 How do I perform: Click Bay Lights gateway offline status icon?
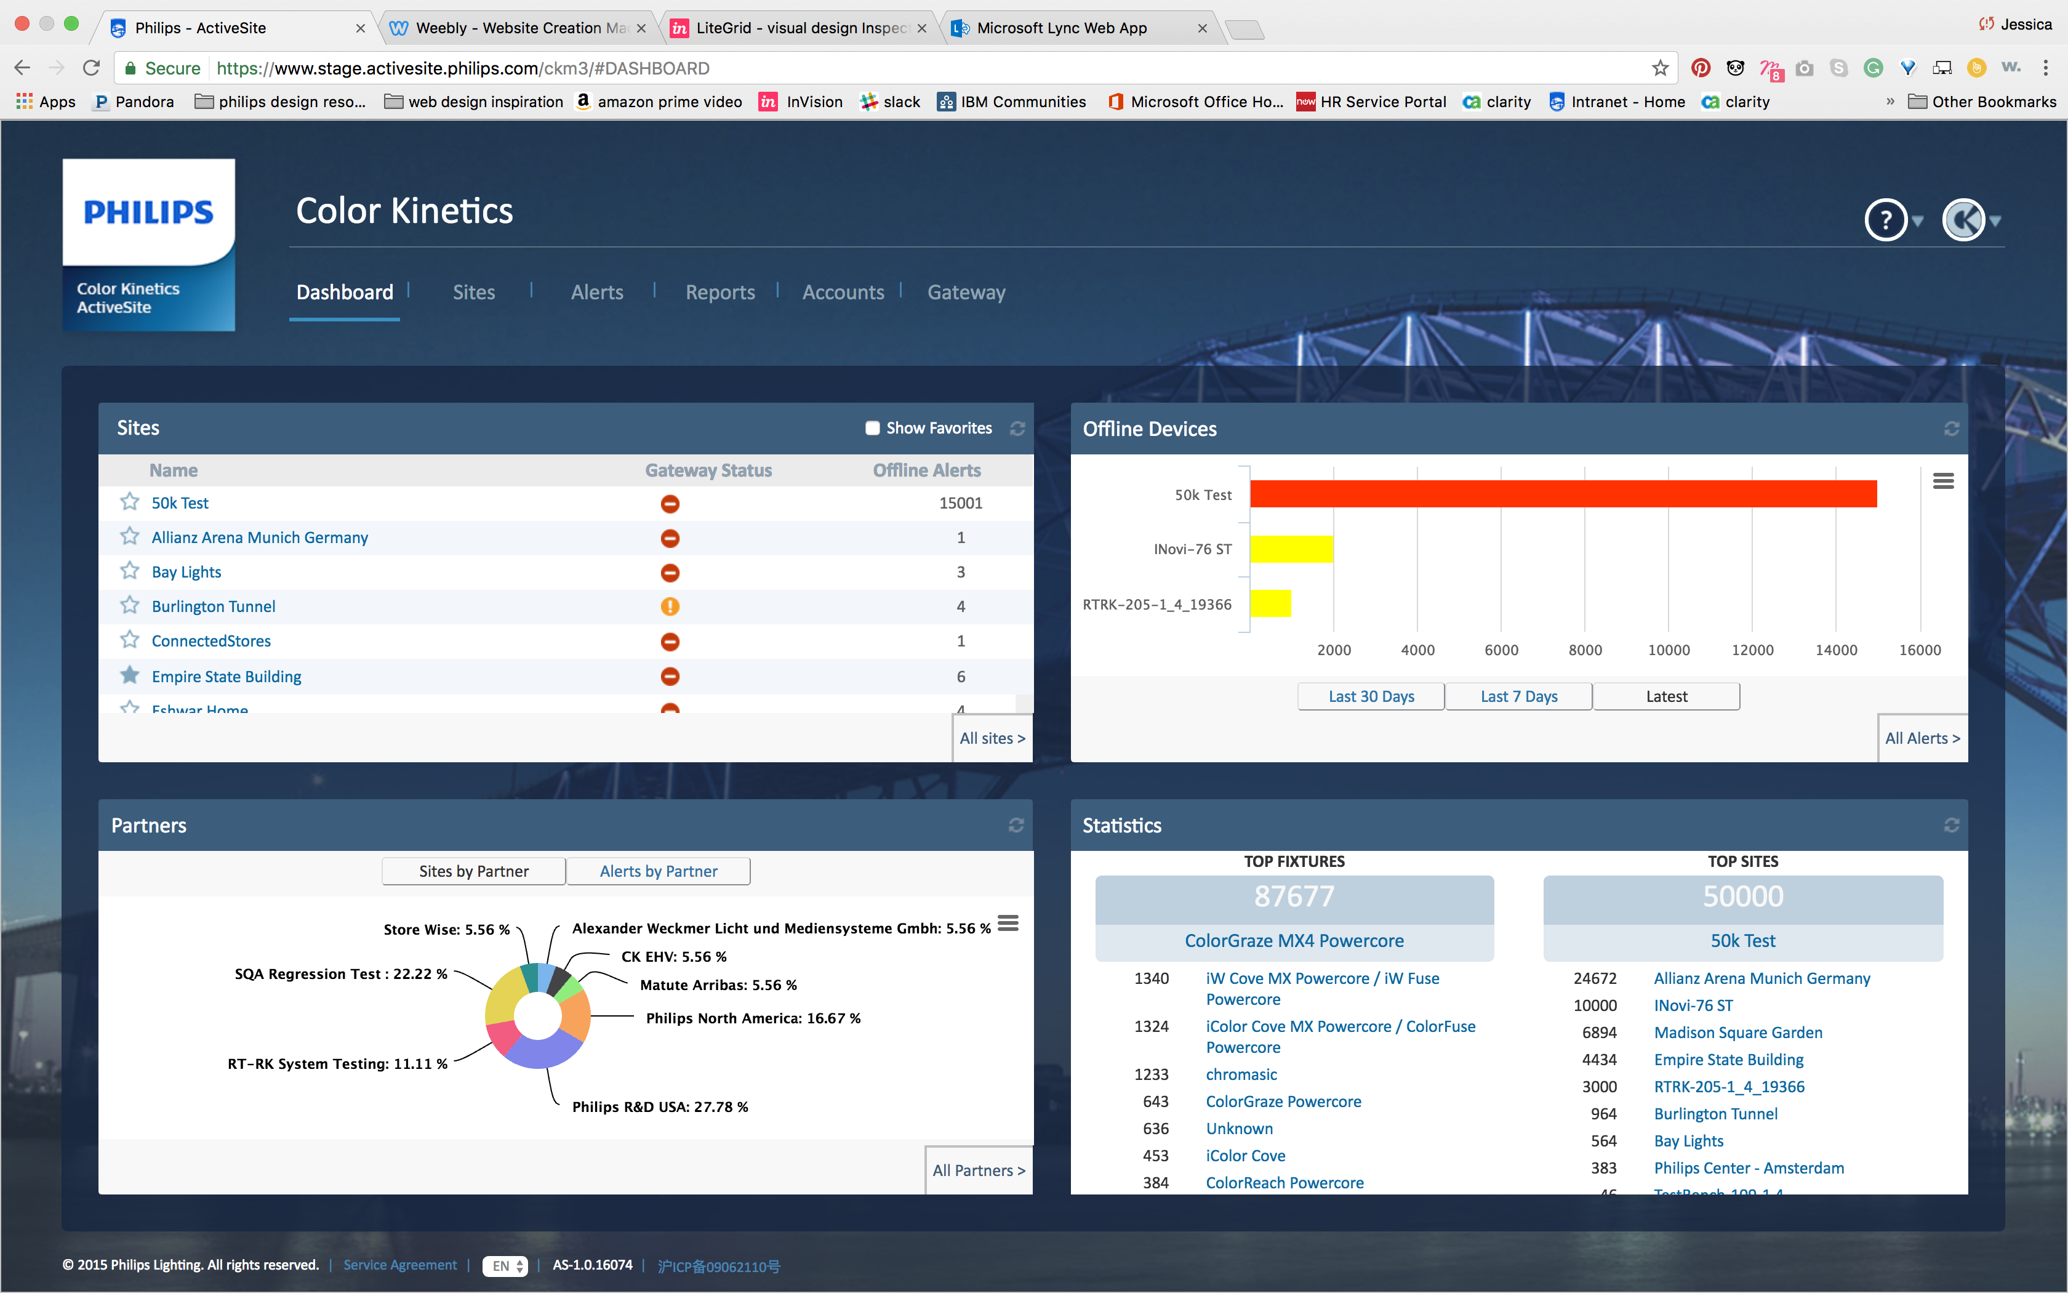click(670, 572)
